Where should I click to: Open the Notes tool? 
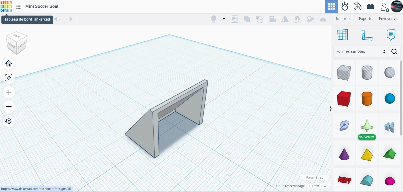pyautogui.click(x=391, y=35)
